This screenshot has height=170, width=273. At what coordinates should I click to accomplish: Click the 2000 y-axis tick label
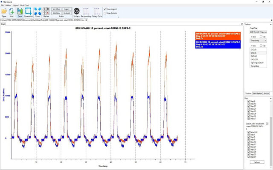(8, 54)
